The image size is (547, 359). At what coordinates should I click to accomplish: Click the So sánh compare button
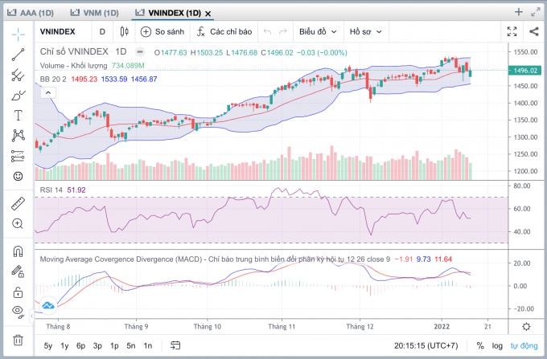(x=162, y=31)
